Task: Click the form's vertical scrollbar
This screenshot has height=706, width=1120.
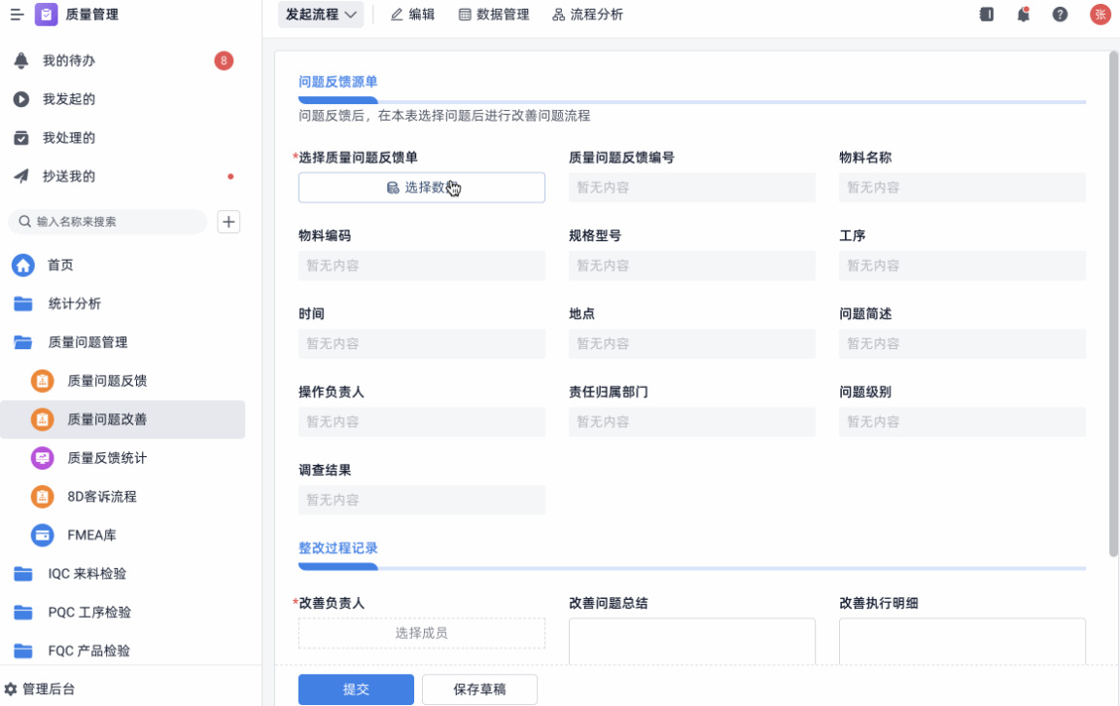Action: [1113, 301]
